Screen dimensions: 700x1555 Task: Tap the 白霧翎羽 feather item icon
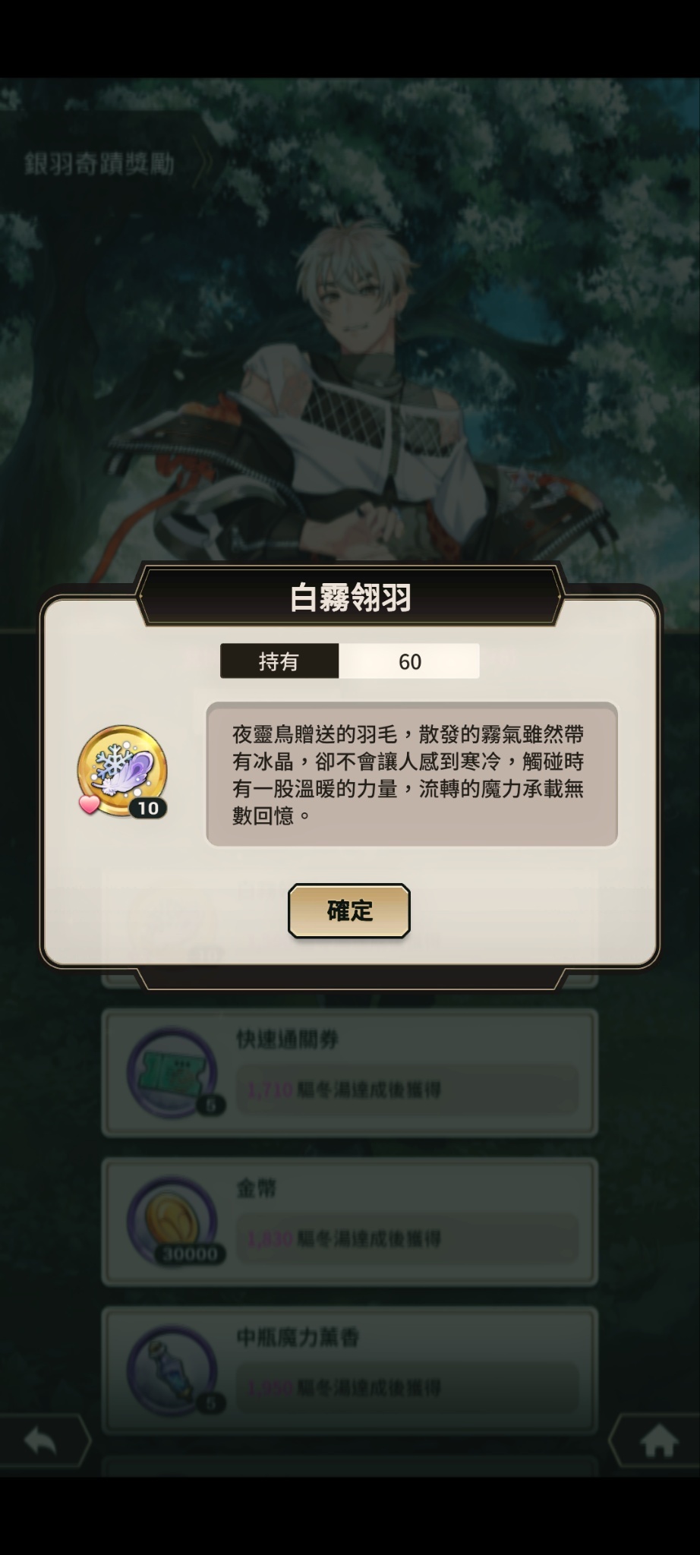[121, 771]
